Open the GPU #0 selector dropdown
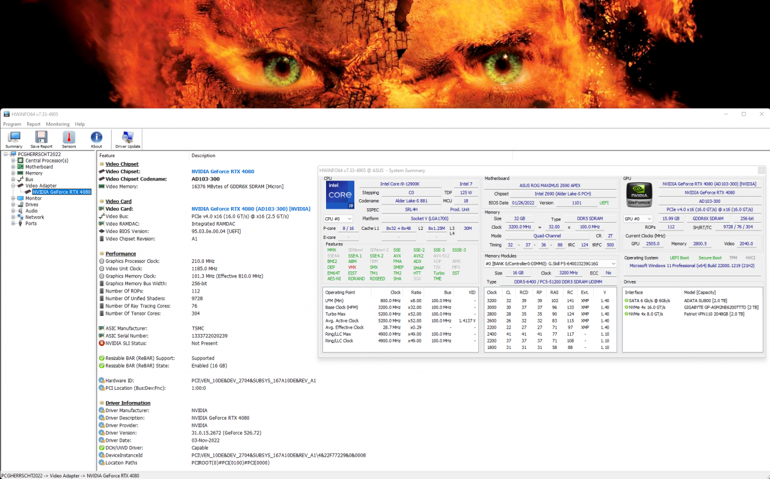 click(x=638, y=218)
